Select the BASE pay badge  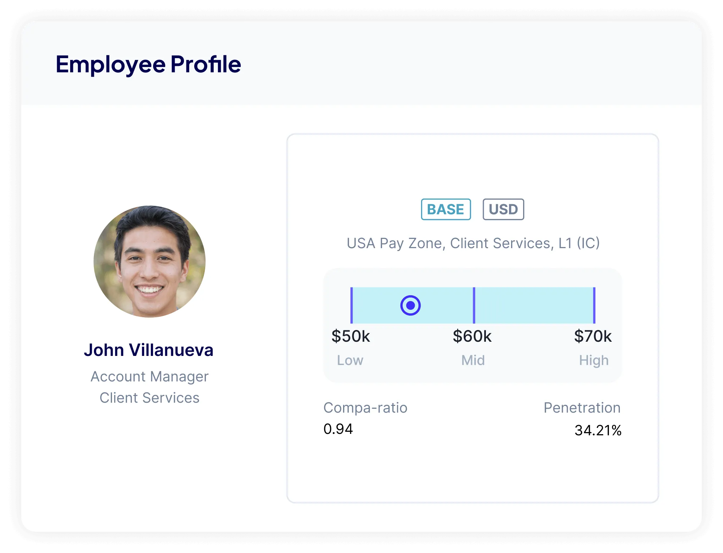click(445, 209)
